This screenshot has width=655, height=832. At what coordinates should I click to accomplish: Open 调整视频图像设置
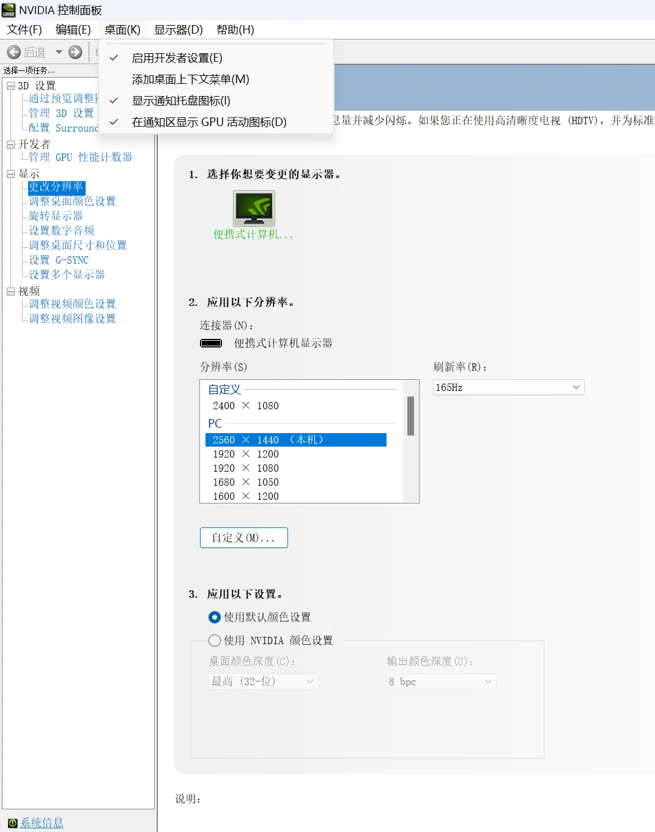click(x=72, y=319)
